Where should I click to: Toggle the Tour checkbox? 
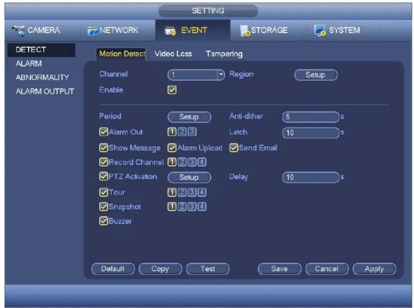pos(103,192)
